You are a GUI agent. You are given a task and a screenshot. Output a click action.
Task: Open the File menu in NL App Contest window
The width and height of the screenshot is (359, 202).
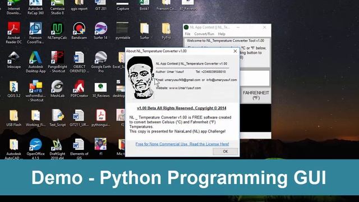click(187, 34)
